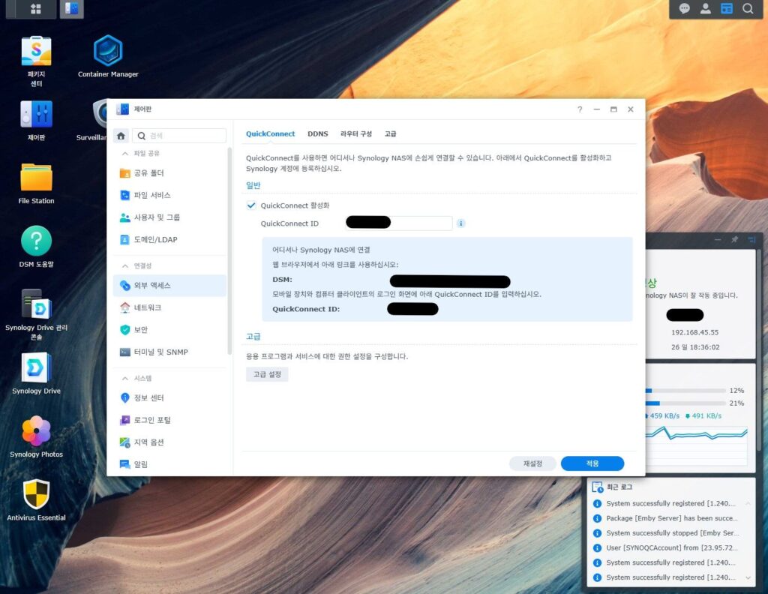The height and width of the screenshot is (594, 768).
Task: Open File Services in the sidebar
Action: [x=169, y=195]
